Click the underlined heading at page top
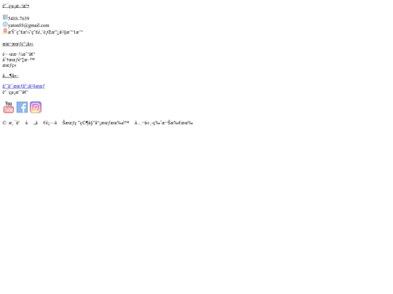The height and width of the screenshot is (294, 393). (16, 6)
